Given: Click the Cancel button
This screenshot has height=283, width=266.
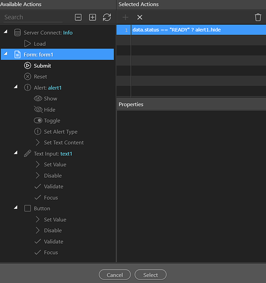Looking at the screenshot, I should pyautogui.click(x=115, y=275).
